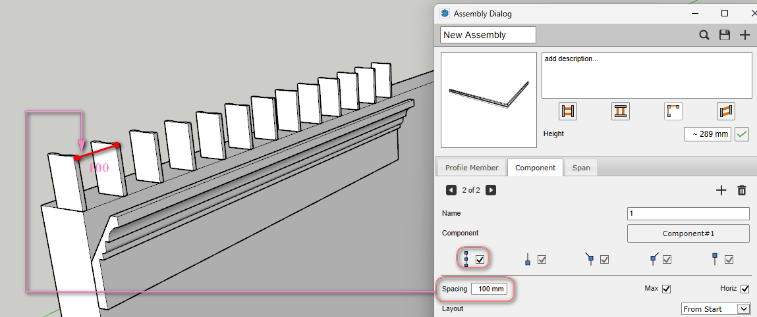Select the corner path assembly type icon

[x=673, y=111]
